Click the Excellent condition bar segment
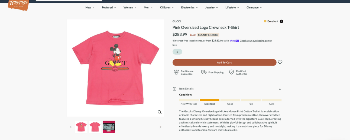 (x=209, y=100)
